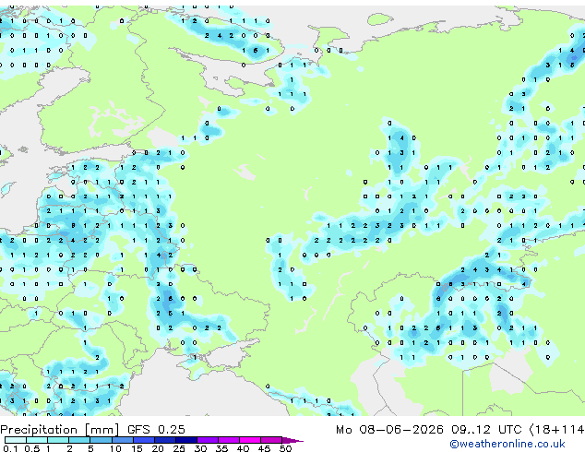Pick the 5–10 mm legend color box

[101, 440]
